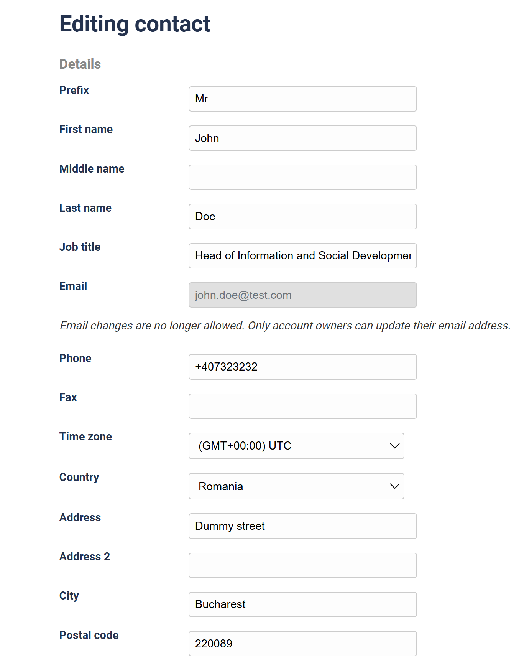Click the Last name field containing Doe
Screen dimensions: 529x672
coord(302,216)
